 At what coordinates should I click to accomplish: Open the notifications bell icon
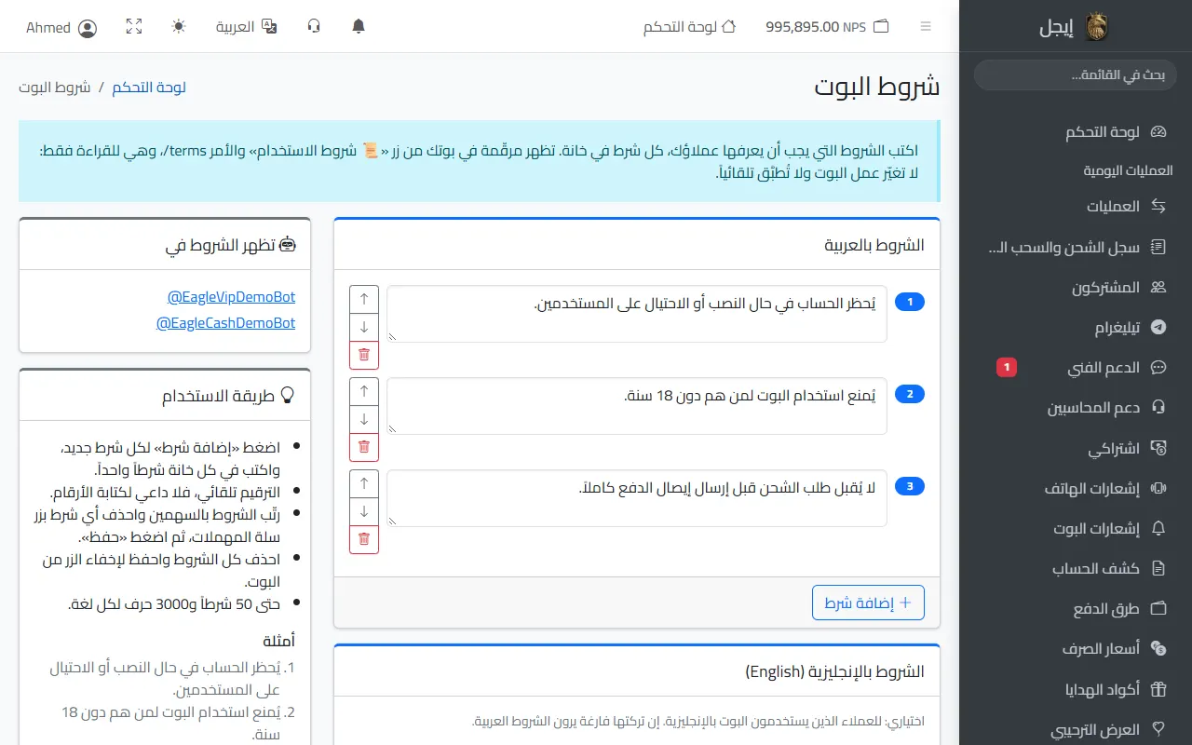(359, 26)
